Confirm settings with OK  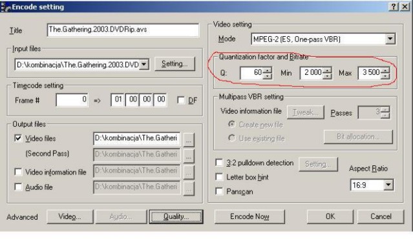(330, 216)
